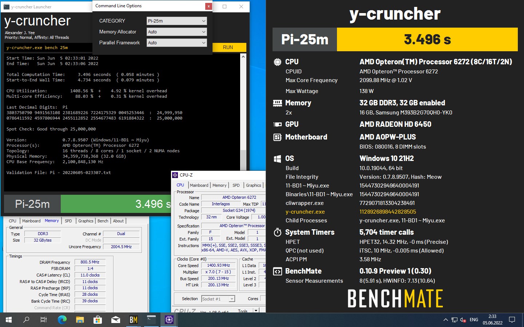Click the network status tray icon
The width and height of the screenshot is (524, 327).
(454, 320)
